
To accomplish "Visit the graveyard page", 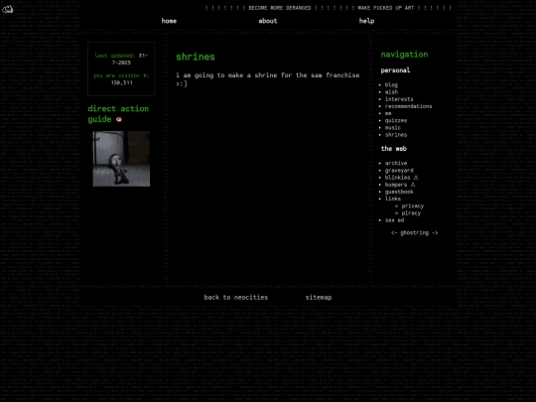I will 399,171.
